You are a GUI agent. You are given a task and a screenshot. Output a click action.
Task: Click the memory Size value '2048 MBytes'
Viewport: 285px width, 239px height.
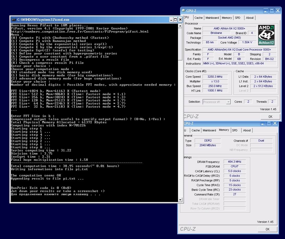point(208,145)
